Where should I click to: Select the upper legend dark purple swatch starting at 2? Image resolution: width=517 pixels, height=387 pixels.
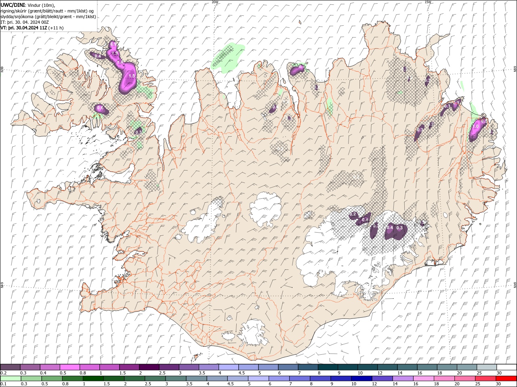149,367
